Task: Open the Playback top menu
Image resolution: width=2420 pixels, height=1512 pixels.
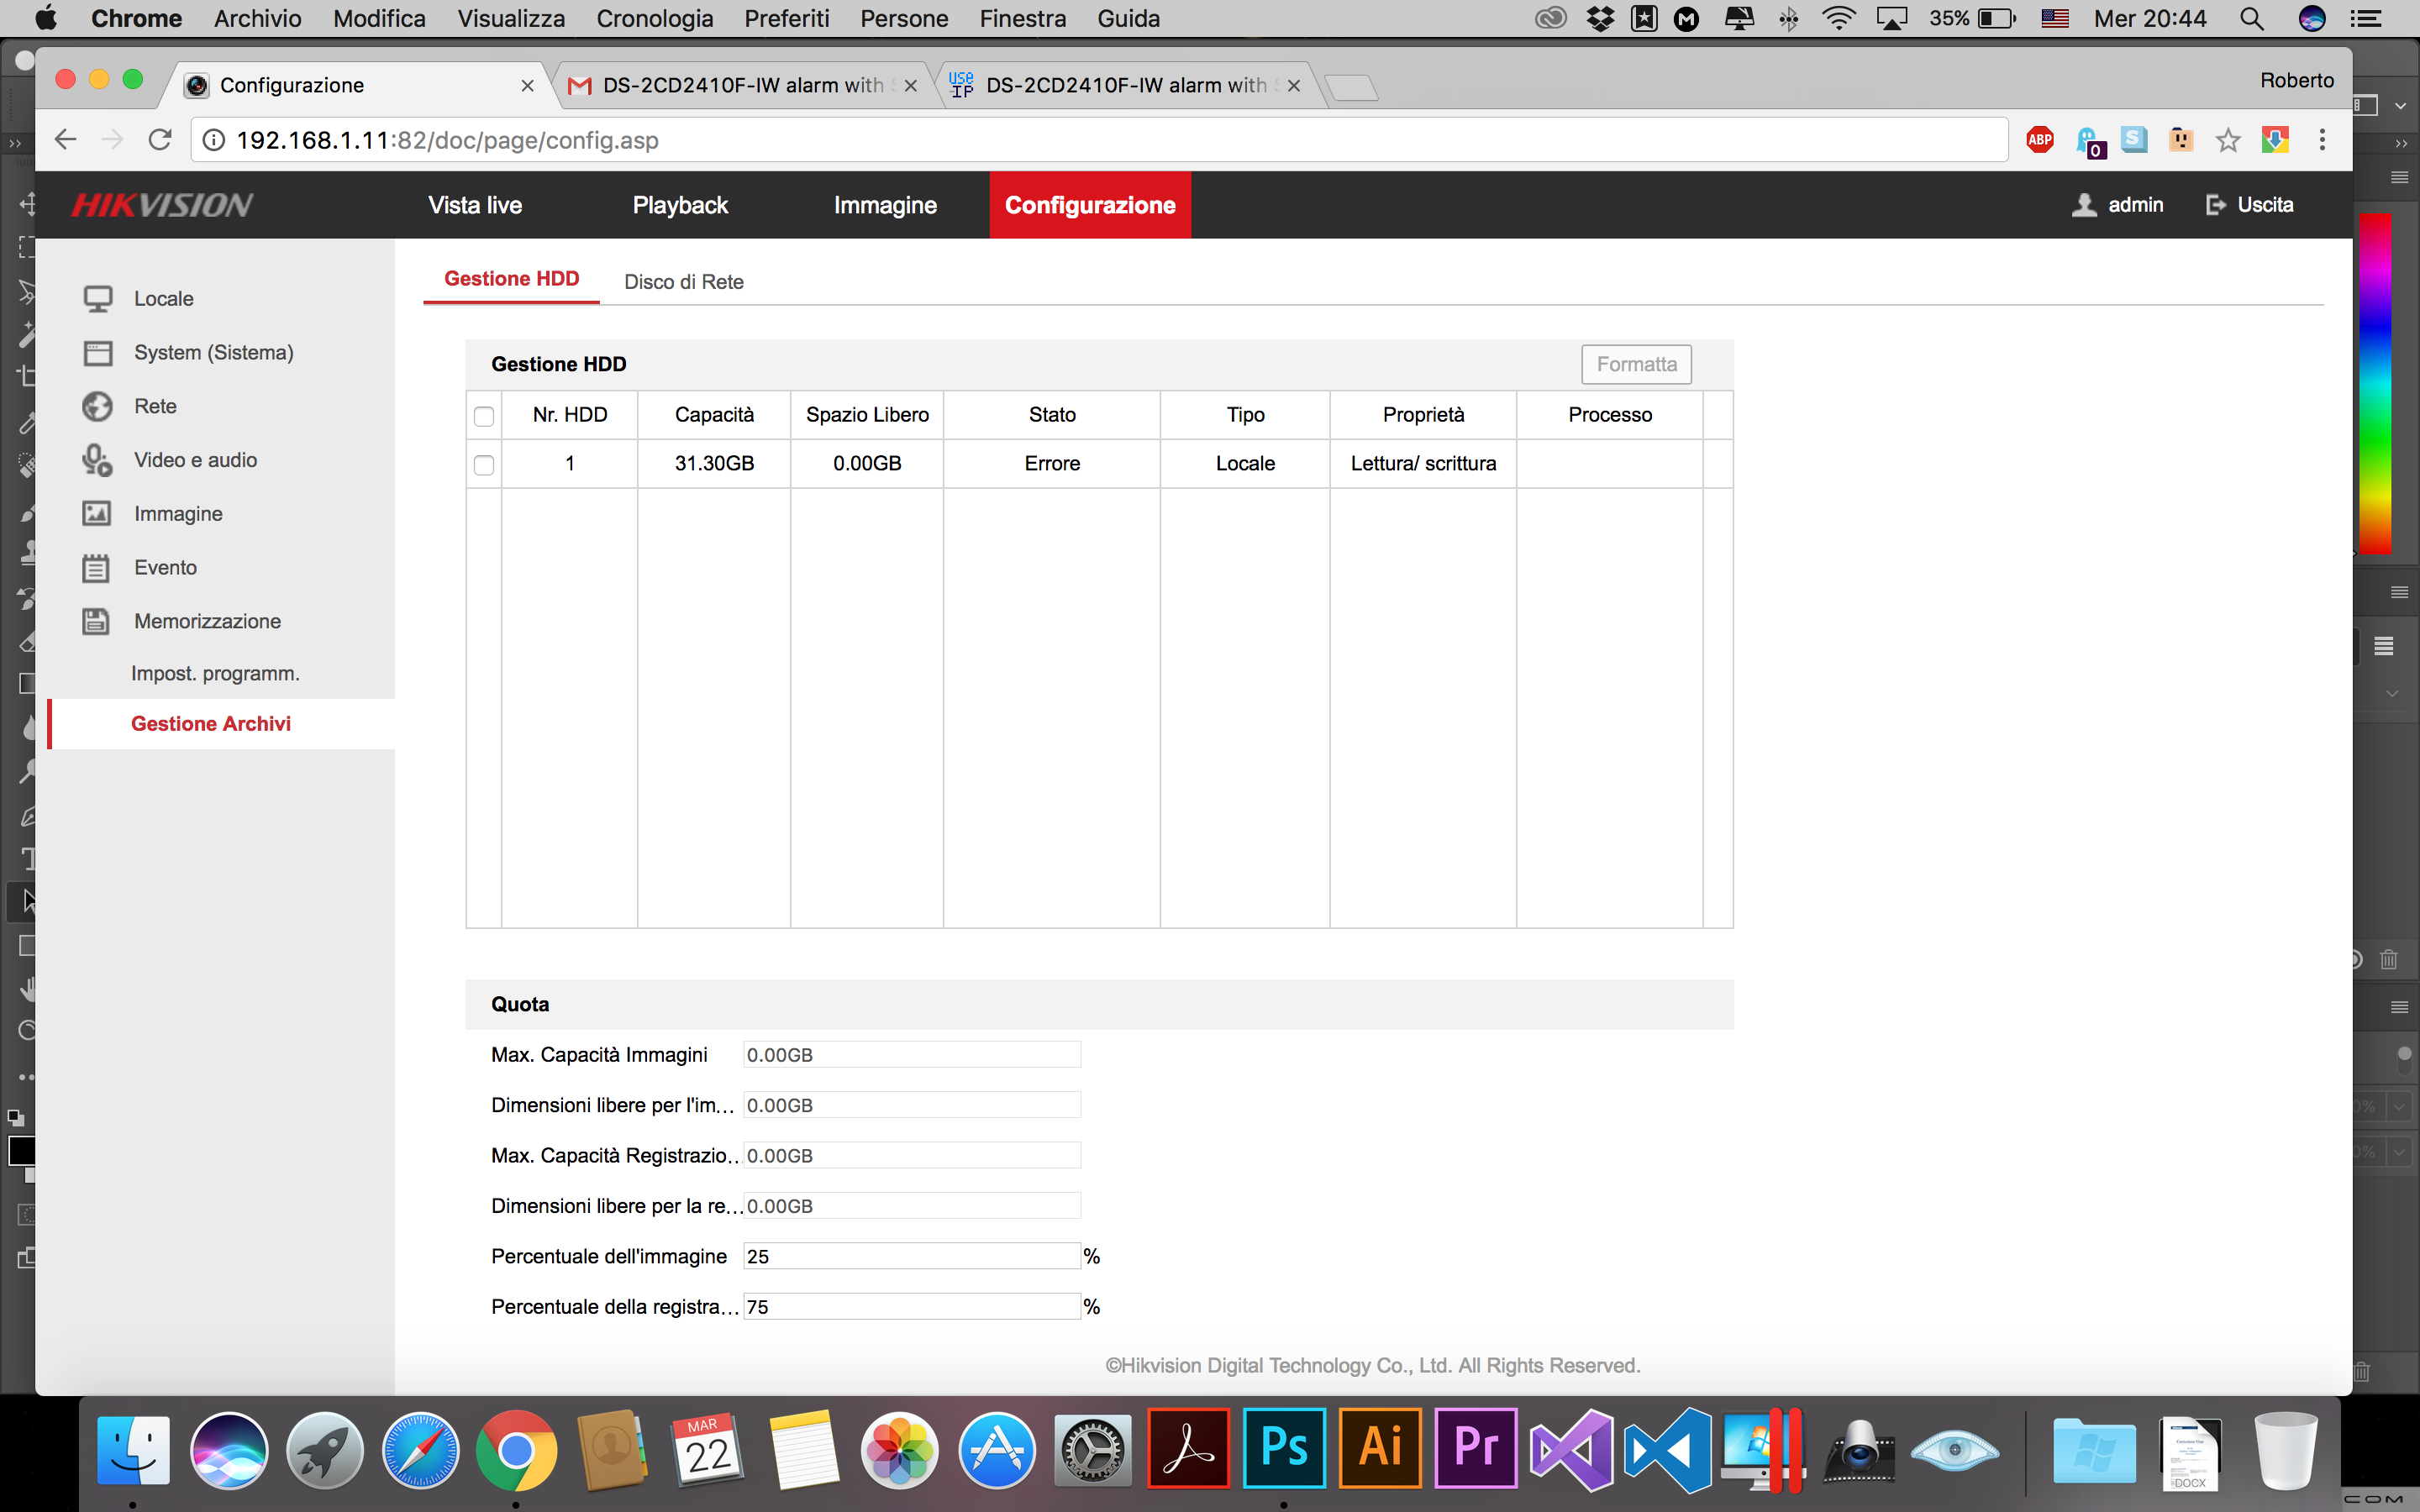Action: tap(680, 205)
